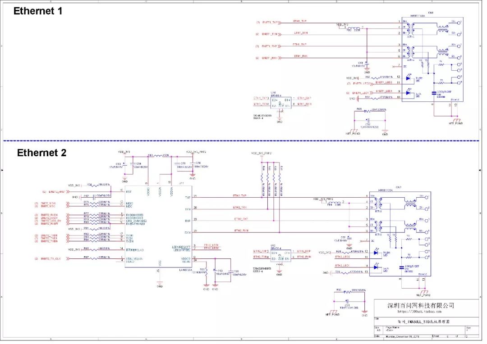Select the R69 resistor label
The image size is (487, 344).
point(359,109)
